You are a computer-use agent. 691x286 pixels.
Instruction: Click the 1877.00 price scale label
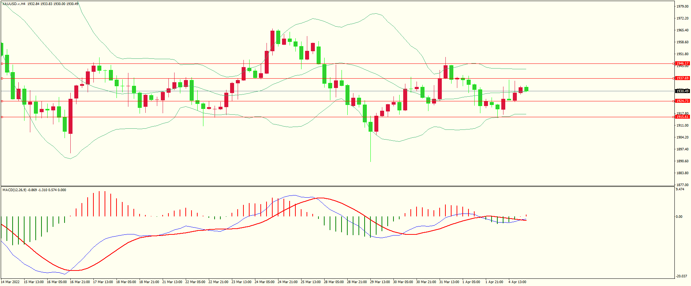pos(683,185)
